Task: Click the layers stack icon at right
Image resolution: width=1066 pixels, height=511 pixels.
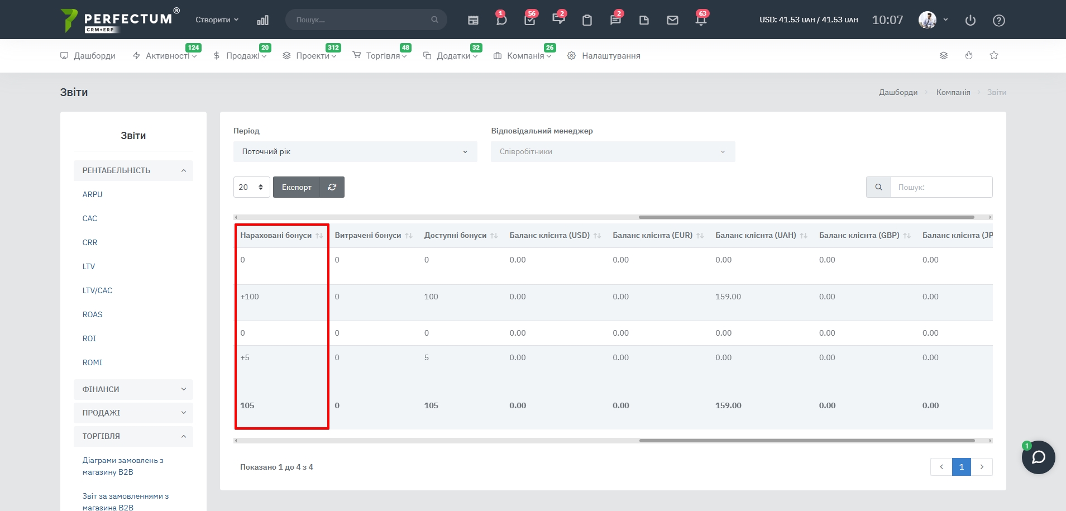Action: [x=944, y=55]
